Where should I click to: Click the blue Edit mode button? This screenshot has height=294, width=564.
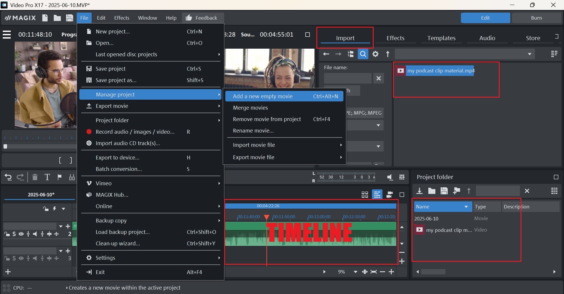pos(485,18)
